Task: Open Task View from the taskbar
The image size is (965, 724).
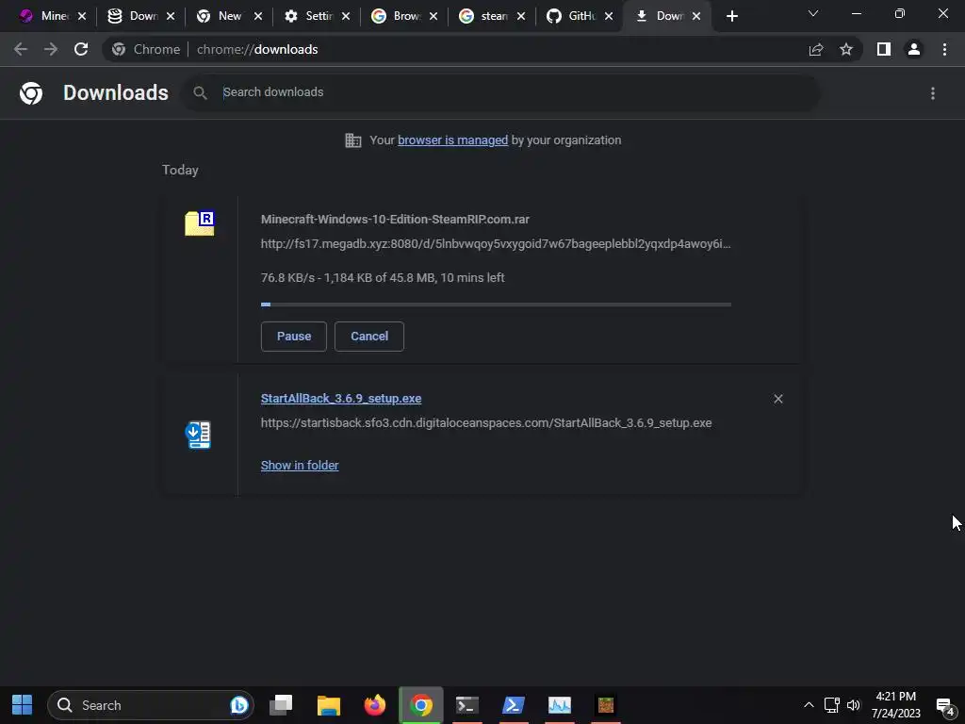Action: [281, 705]
